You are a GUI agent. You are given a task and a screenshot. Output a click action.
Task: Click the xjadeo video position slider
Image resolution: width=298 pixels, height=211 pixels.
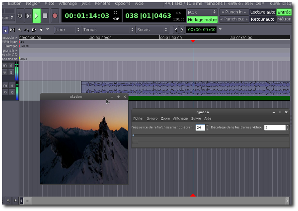210,135
